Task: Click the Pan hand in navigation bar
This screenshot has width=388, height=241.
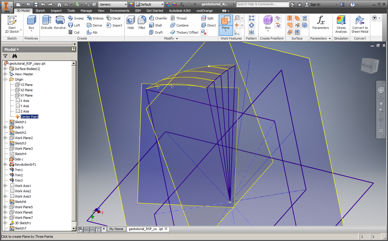Action: [381, 102]
